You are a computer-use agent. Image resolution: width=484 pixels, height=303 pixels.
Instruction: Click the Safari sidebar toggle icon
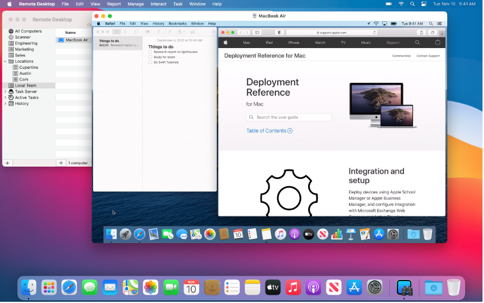[x=257, y=32]
